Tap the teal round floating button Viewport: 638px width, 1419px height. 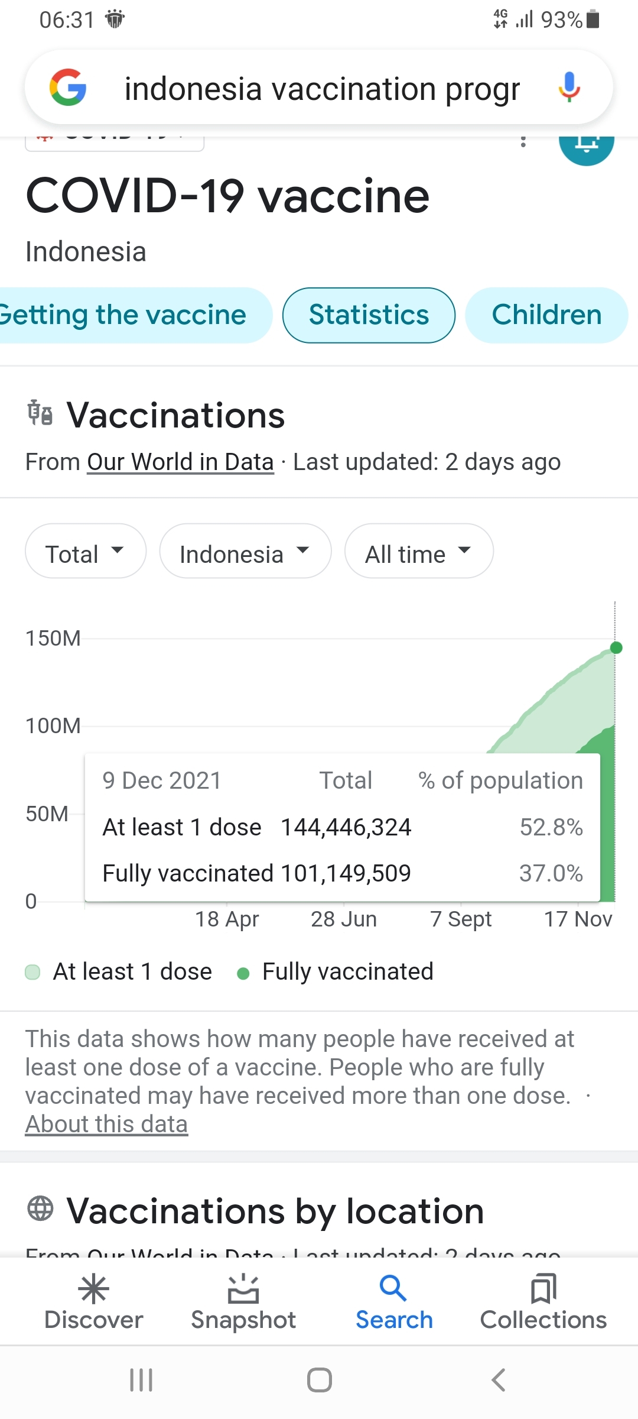tap(586, 144)
